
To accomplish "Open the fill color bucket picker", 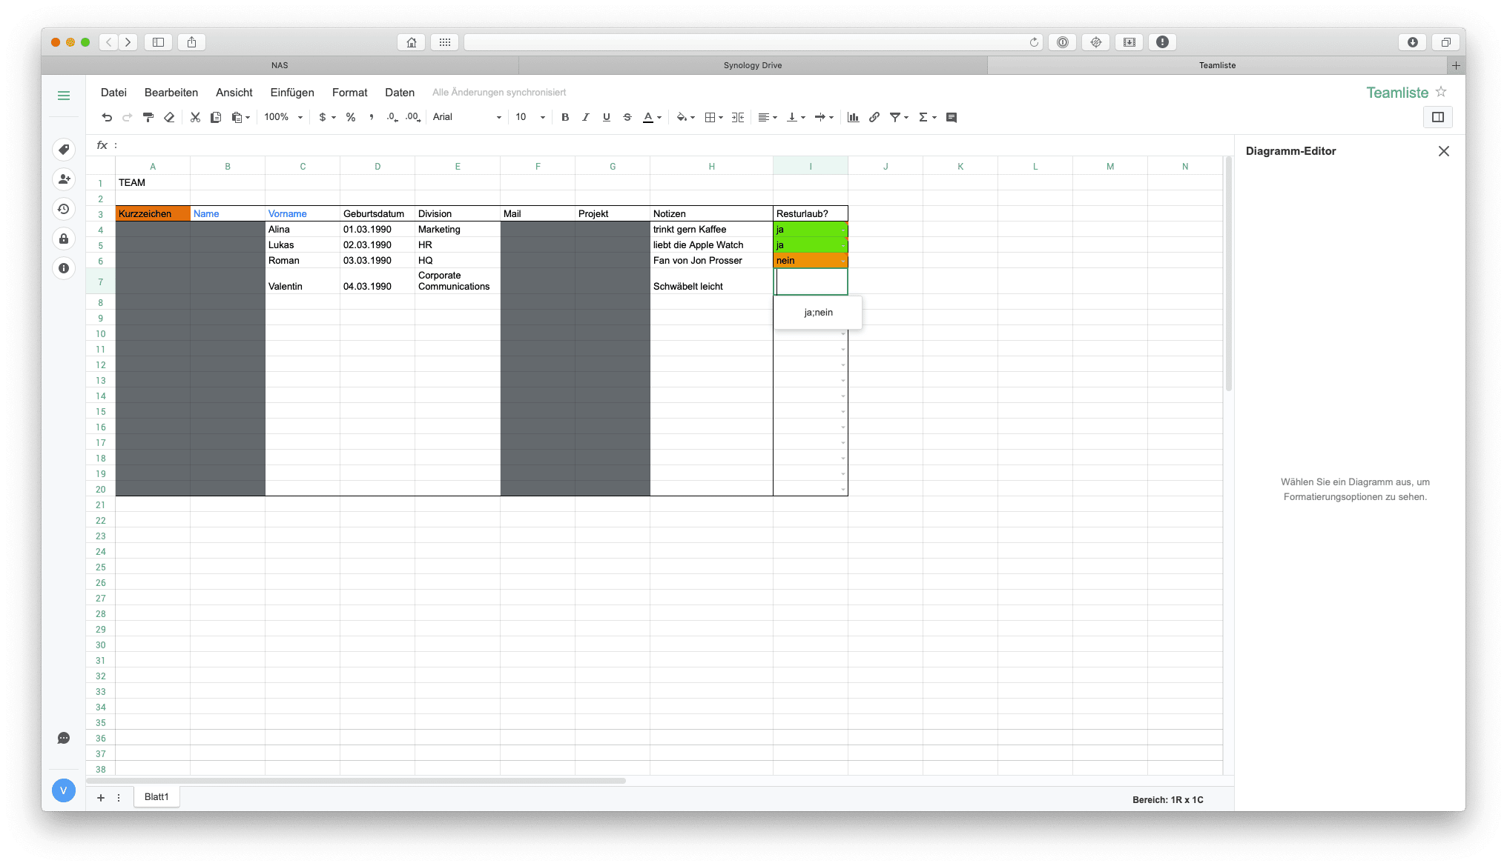I will pos(685,117).
